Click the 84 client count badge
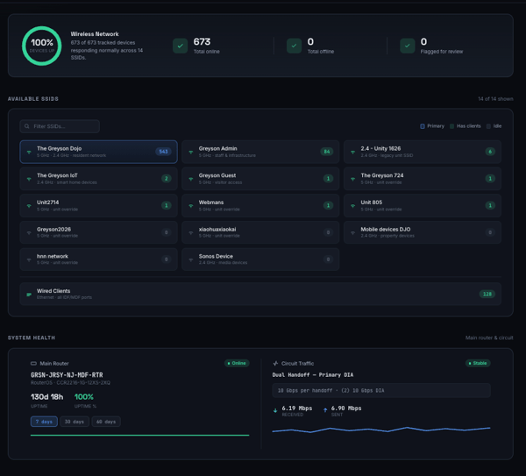526x476 pixels. [x=327, y=152]
